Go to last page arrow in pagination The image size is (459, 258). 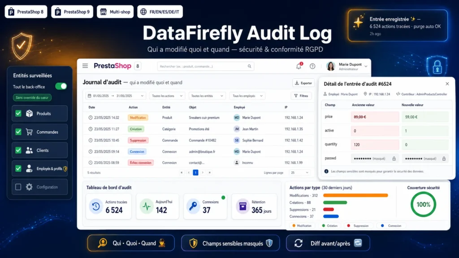coord(210,172)
